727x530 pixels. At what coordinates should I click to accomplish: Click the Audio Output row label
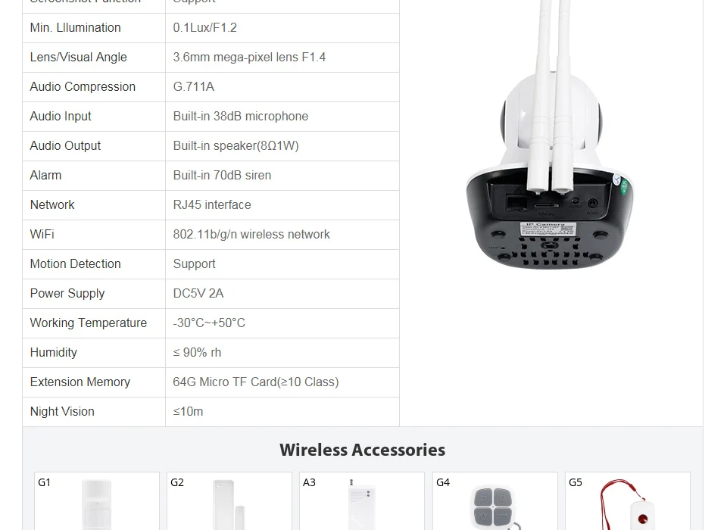pyautogui.click(x=65, y=145)
